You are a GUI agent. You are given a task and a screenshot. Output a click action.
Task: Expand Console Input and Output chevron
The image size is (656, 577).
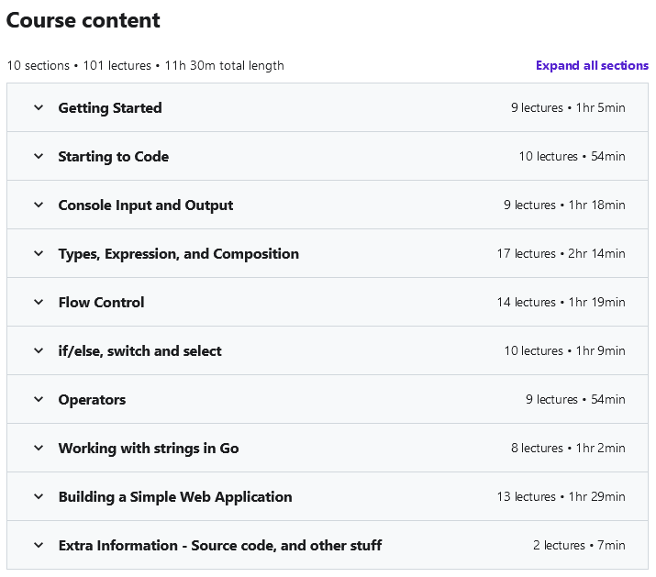point(39,205)
